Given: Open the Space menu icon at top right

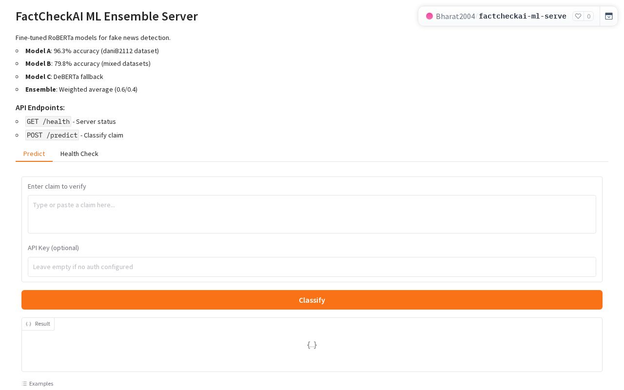Looking at the screenshot, I should click(609, 16).
